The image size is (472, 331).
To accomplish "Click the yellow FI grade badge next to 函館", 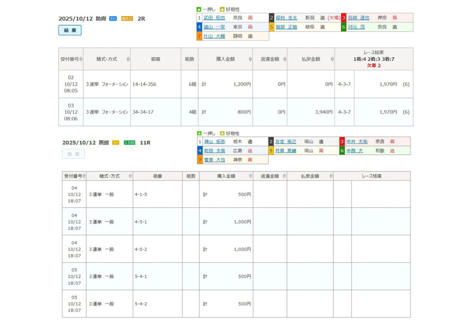I will pyautogui.click(x=116, y=143).
